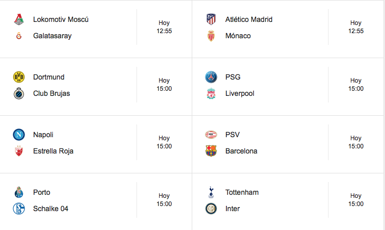This screenshot has width=385, height=230.
Task: Click the PSV oval logo
Action: click(x=211, y=135)
